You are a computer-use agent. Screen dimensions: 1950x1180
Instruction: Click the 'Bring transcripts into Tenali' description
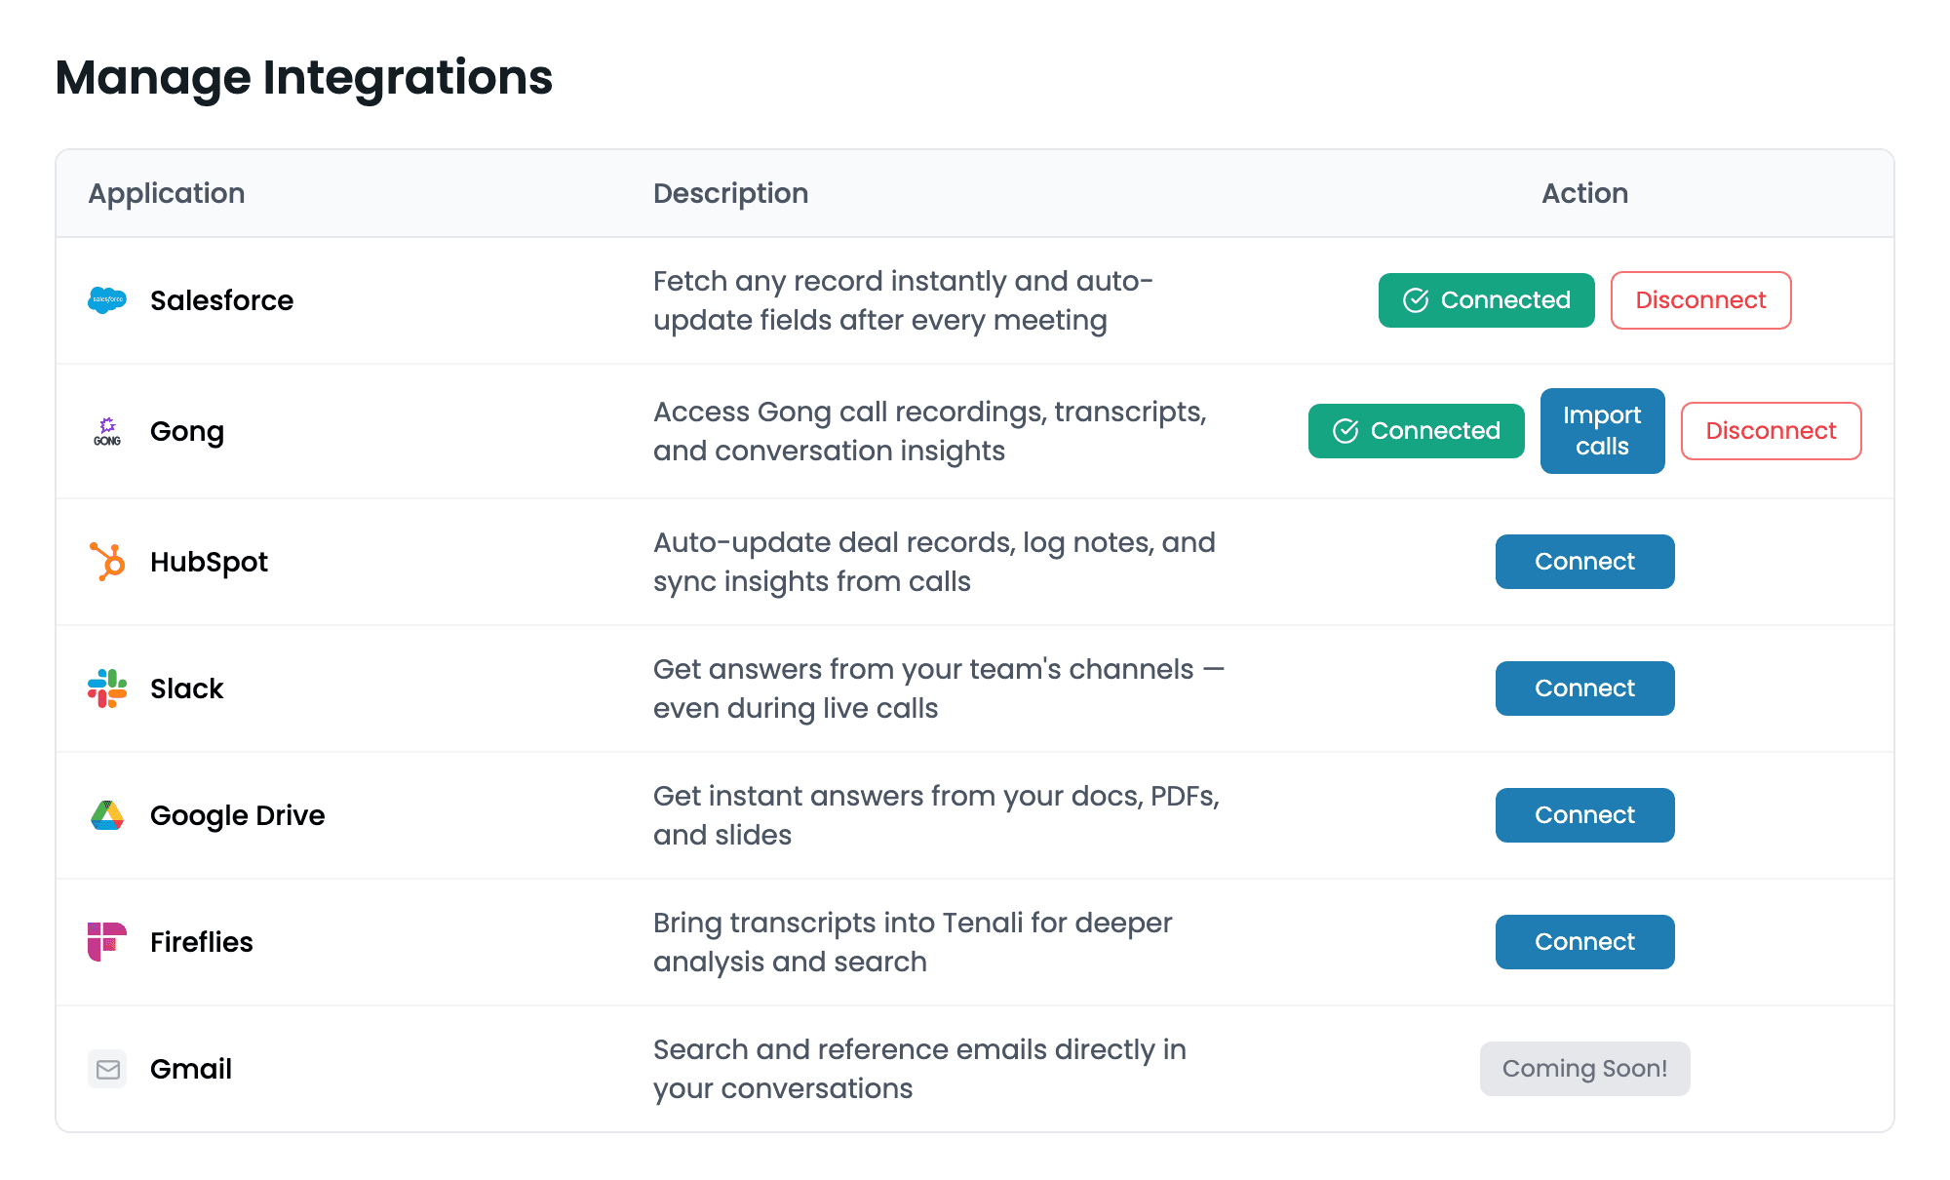click(913, 942)
